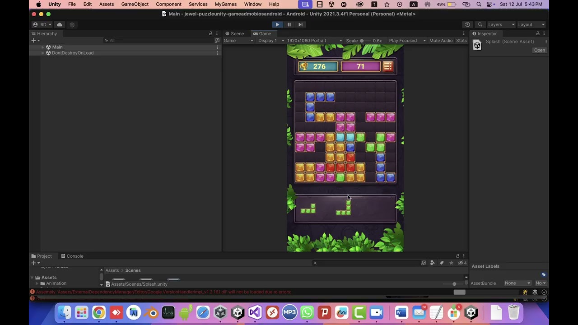The width and height of the screenshot is (578, 325).
Task: Toggle hidden packages visibility eye icon
Action: point(462,263)
